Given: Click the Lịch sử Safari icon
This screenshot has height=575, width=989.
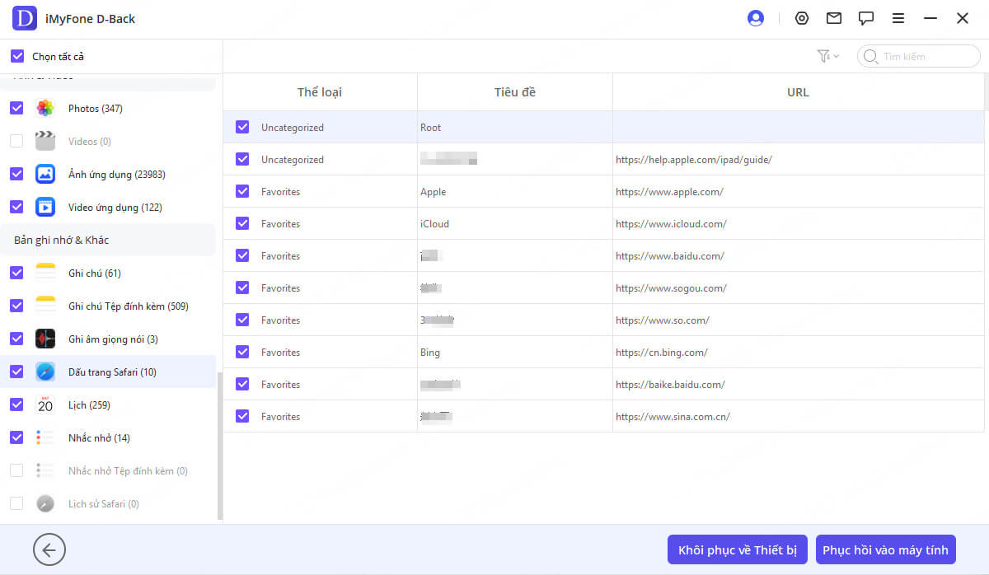Looking at the screenshot, I should point(45,503).
